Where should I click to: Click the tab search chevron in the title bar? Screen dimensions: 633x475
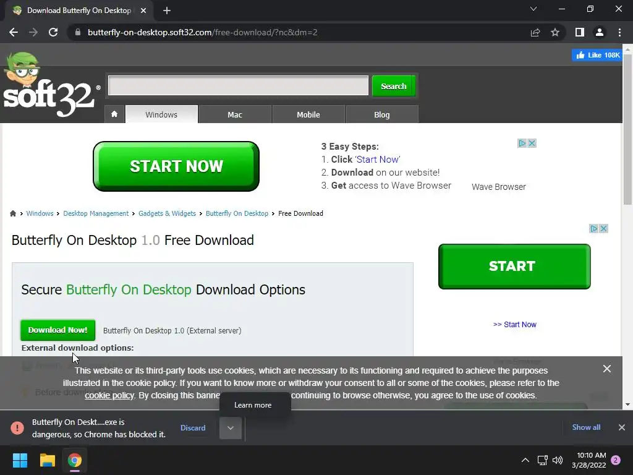533,9
